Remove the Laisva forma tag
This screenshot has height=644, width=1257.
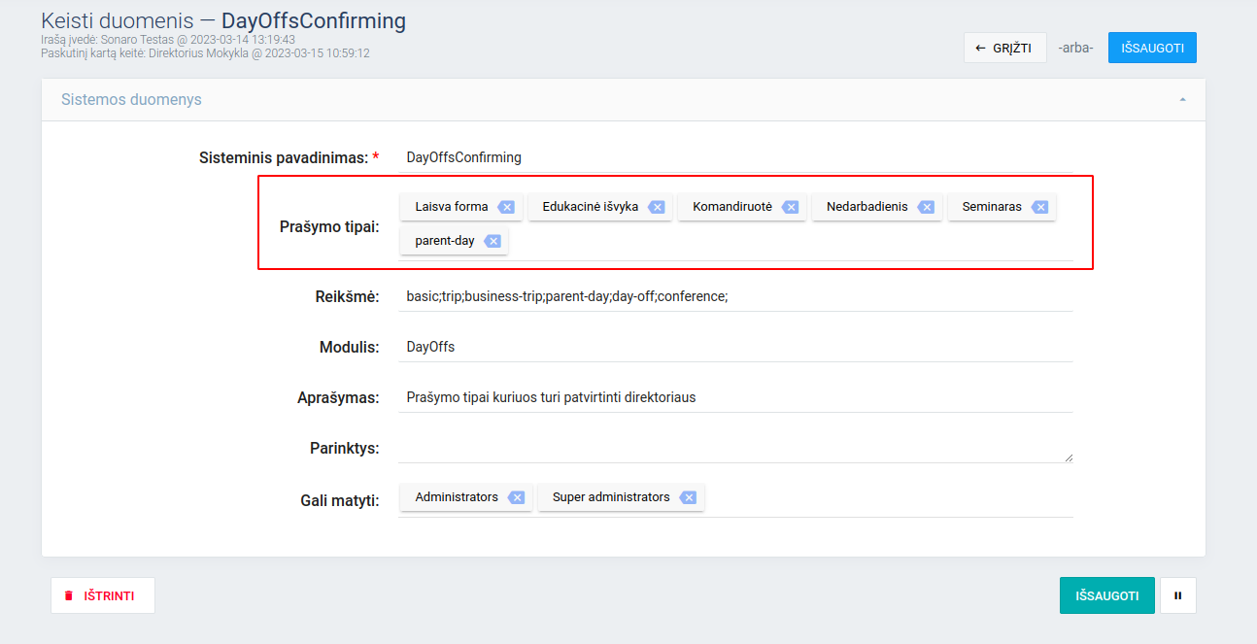pos(505,207)
